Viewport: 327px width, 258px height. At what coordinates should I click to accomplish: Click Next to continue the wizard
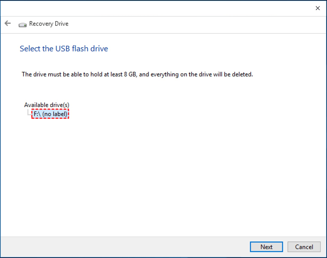(x=266, y=246)
